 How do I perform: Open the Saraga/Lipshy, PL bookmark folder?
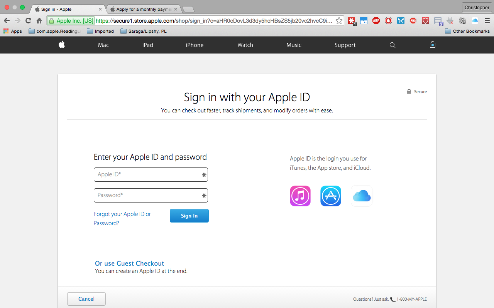[x=144, y=31]
